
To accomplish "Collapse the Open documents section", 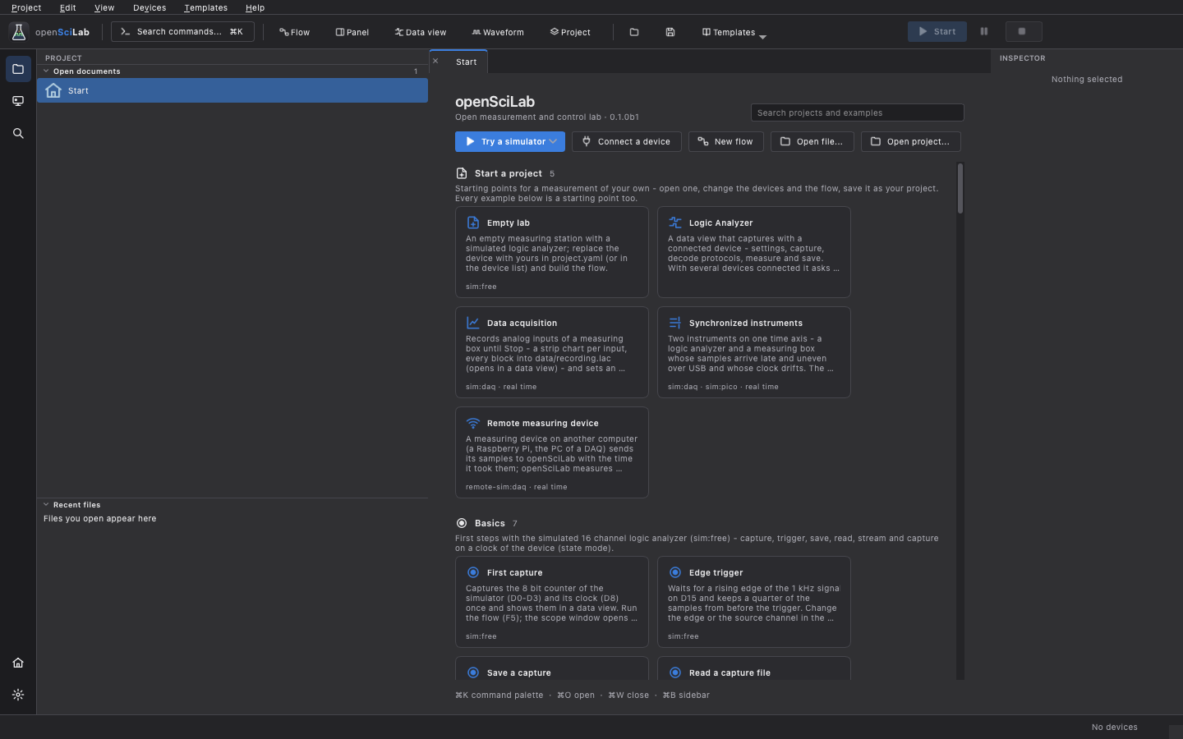I will tap(46, 71).
